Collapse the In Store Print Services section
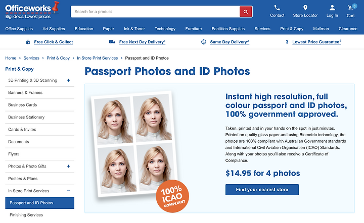 pos(68,191)
